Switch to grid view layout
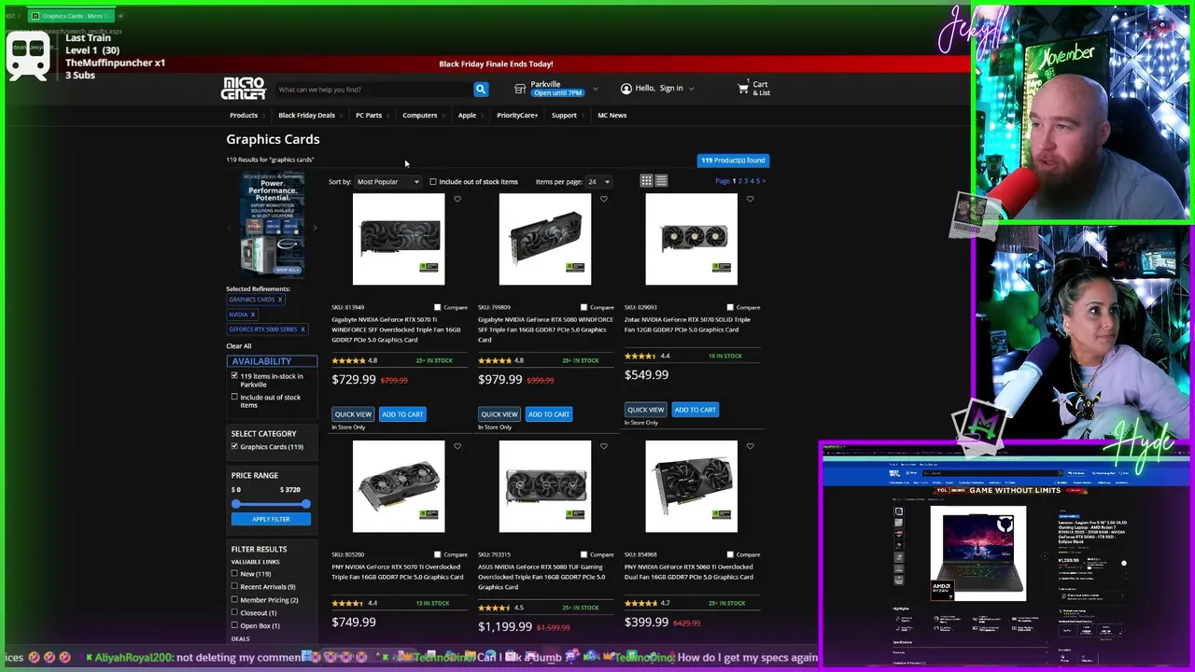This screenshot has height=672, width=1195. click(x=646, y=181)
